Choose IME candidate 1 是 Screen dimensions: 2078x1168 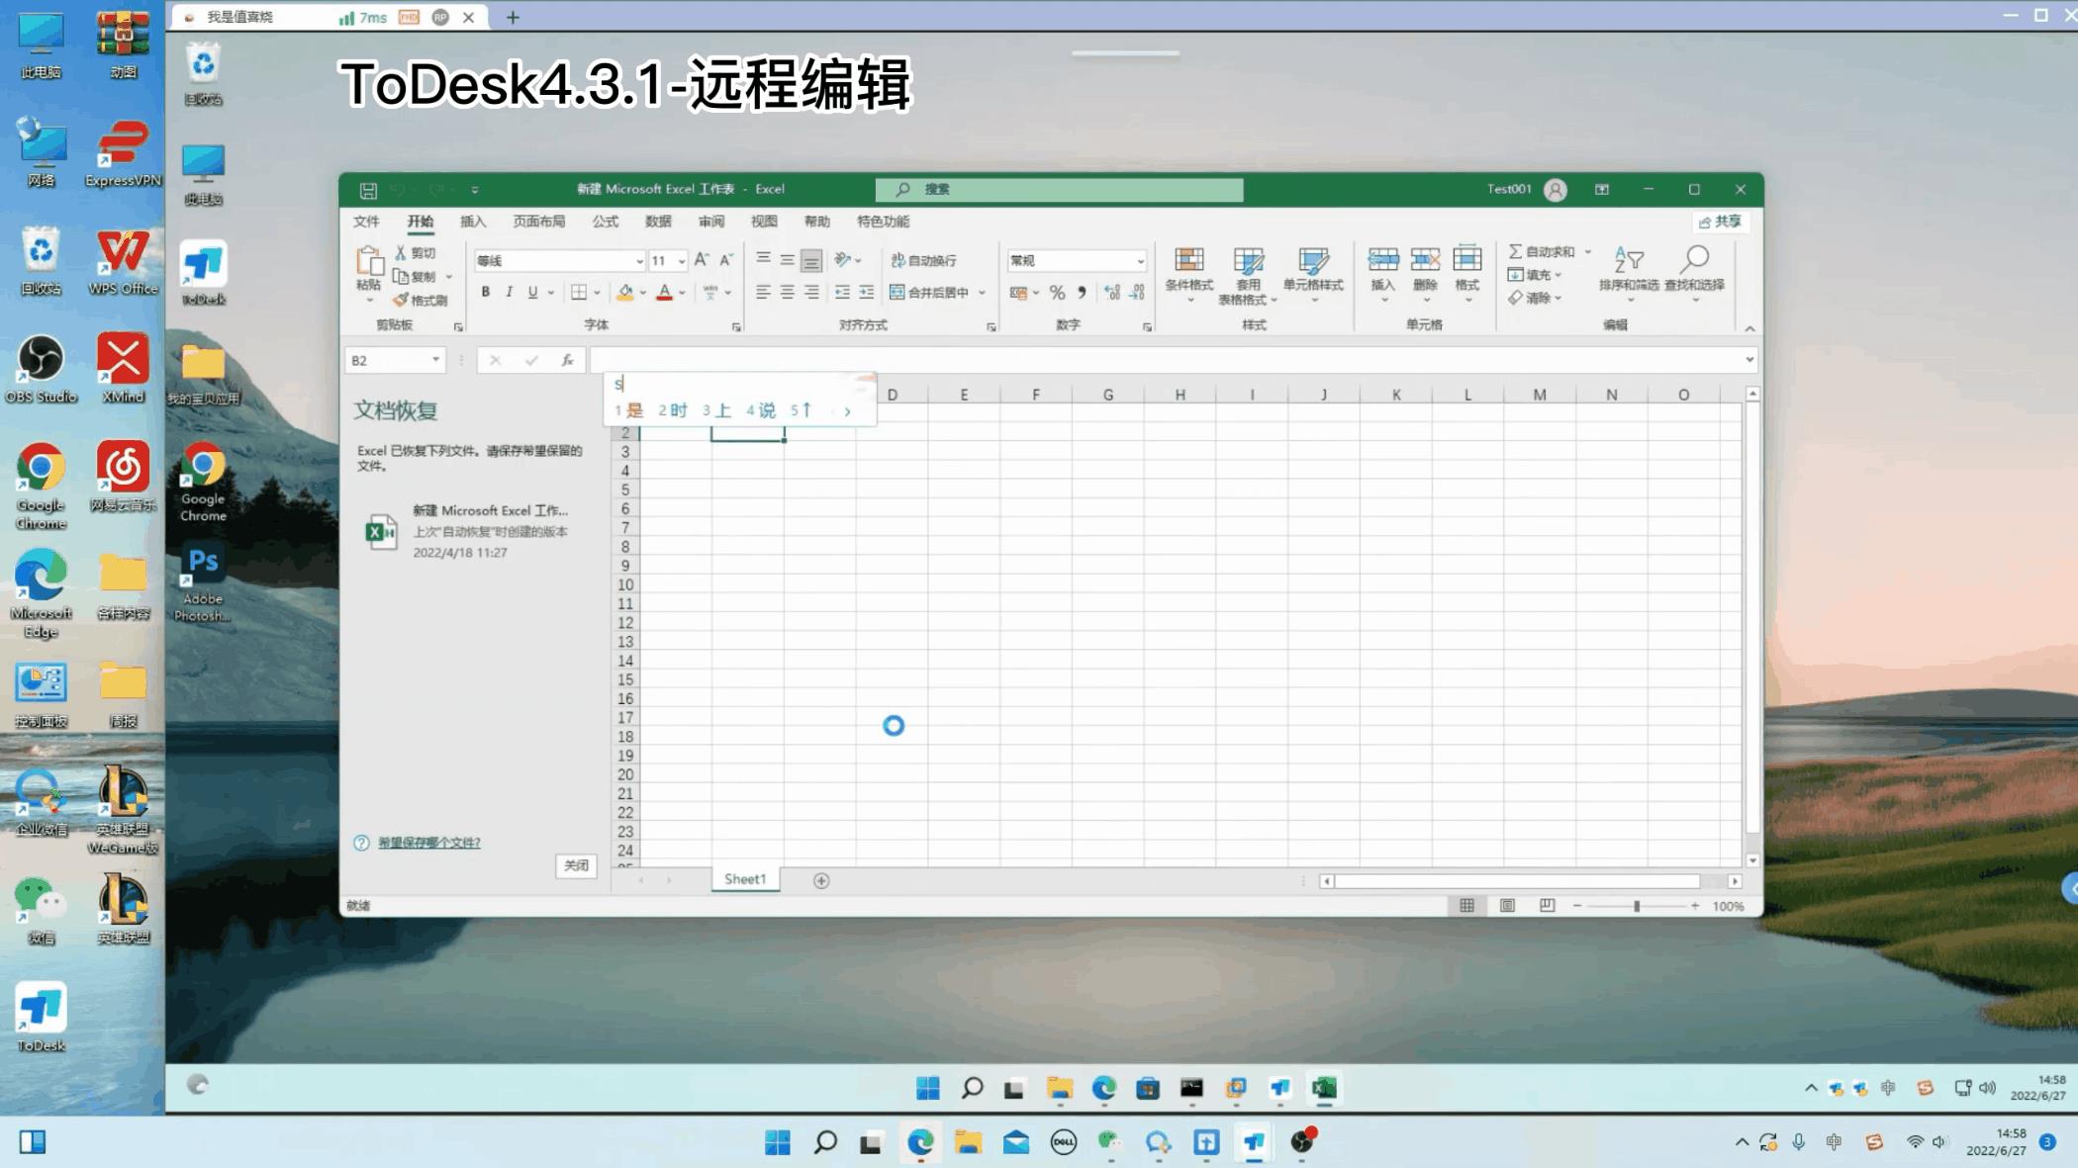(x=629, y=410)
